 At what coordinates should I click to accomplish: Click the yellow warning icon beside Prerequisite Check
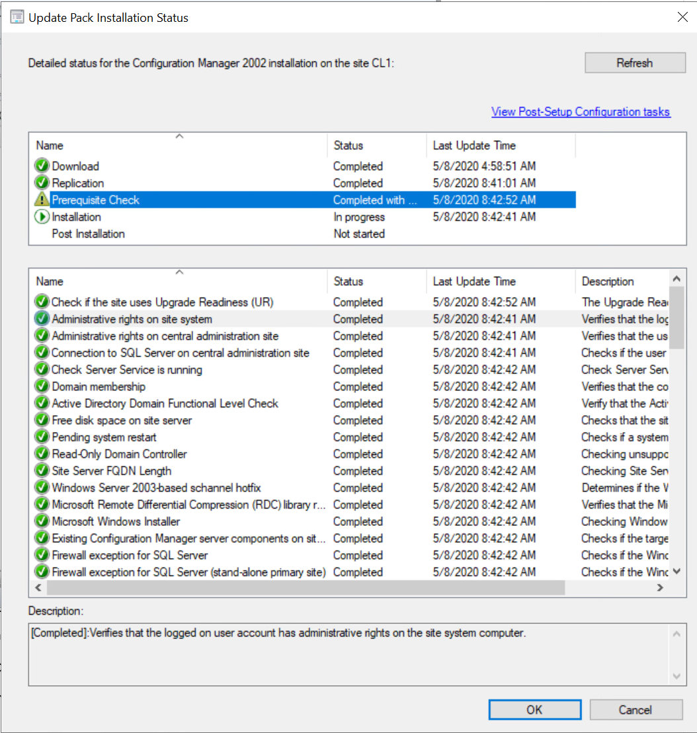[x=42, y=199]
